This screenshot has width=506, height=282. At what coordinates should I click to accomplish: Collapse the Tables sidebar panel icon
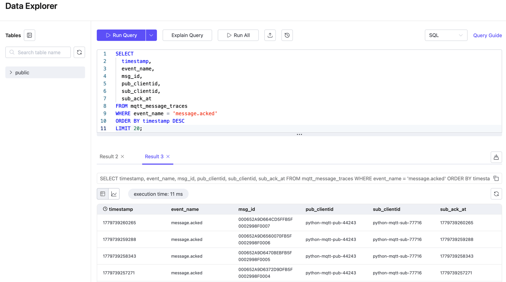point(30,35)
